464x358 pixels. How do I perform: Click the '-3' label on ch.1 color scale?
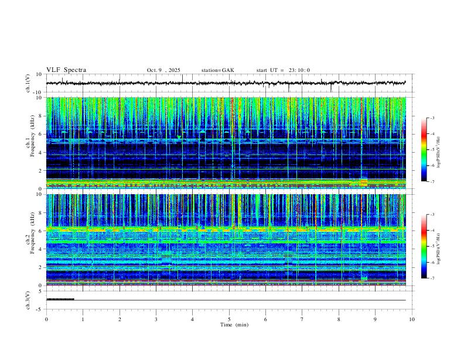click(432, 118)
